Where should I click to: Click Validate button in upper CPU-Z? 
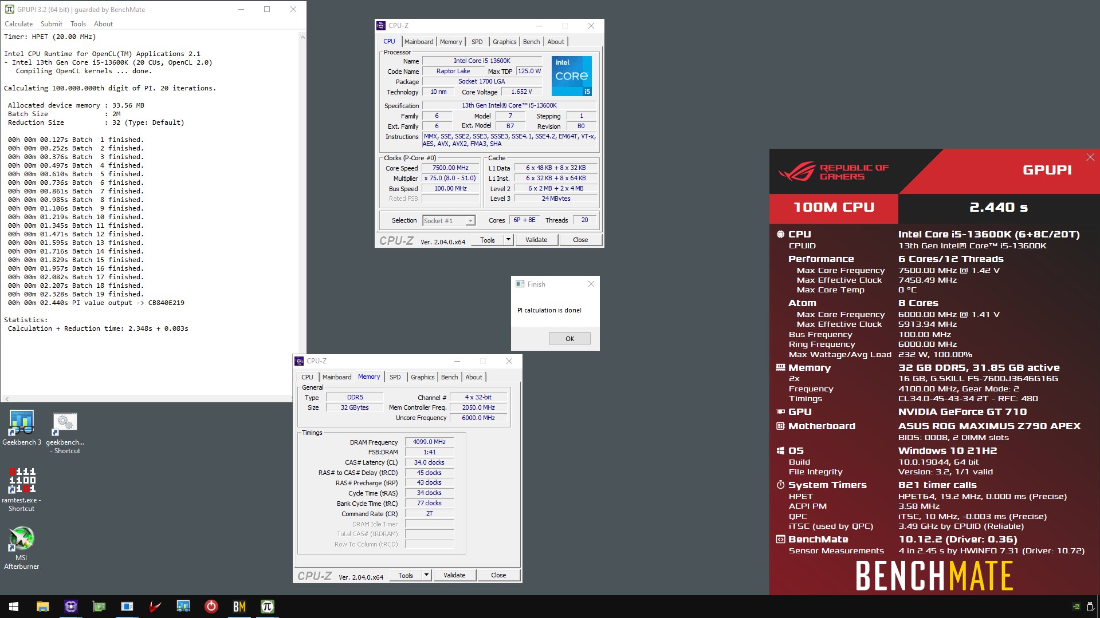(536, 240)
